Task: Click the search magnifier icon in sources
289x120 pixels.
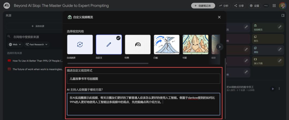Action: [9, 37]
